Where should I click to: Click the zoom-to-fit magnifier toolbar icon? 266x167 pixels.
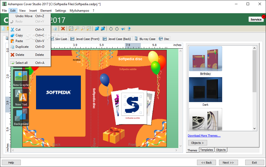(71, 29)
